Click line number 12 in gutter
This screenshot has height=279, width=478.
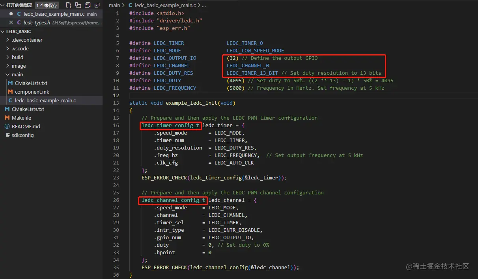click(116, 95)
